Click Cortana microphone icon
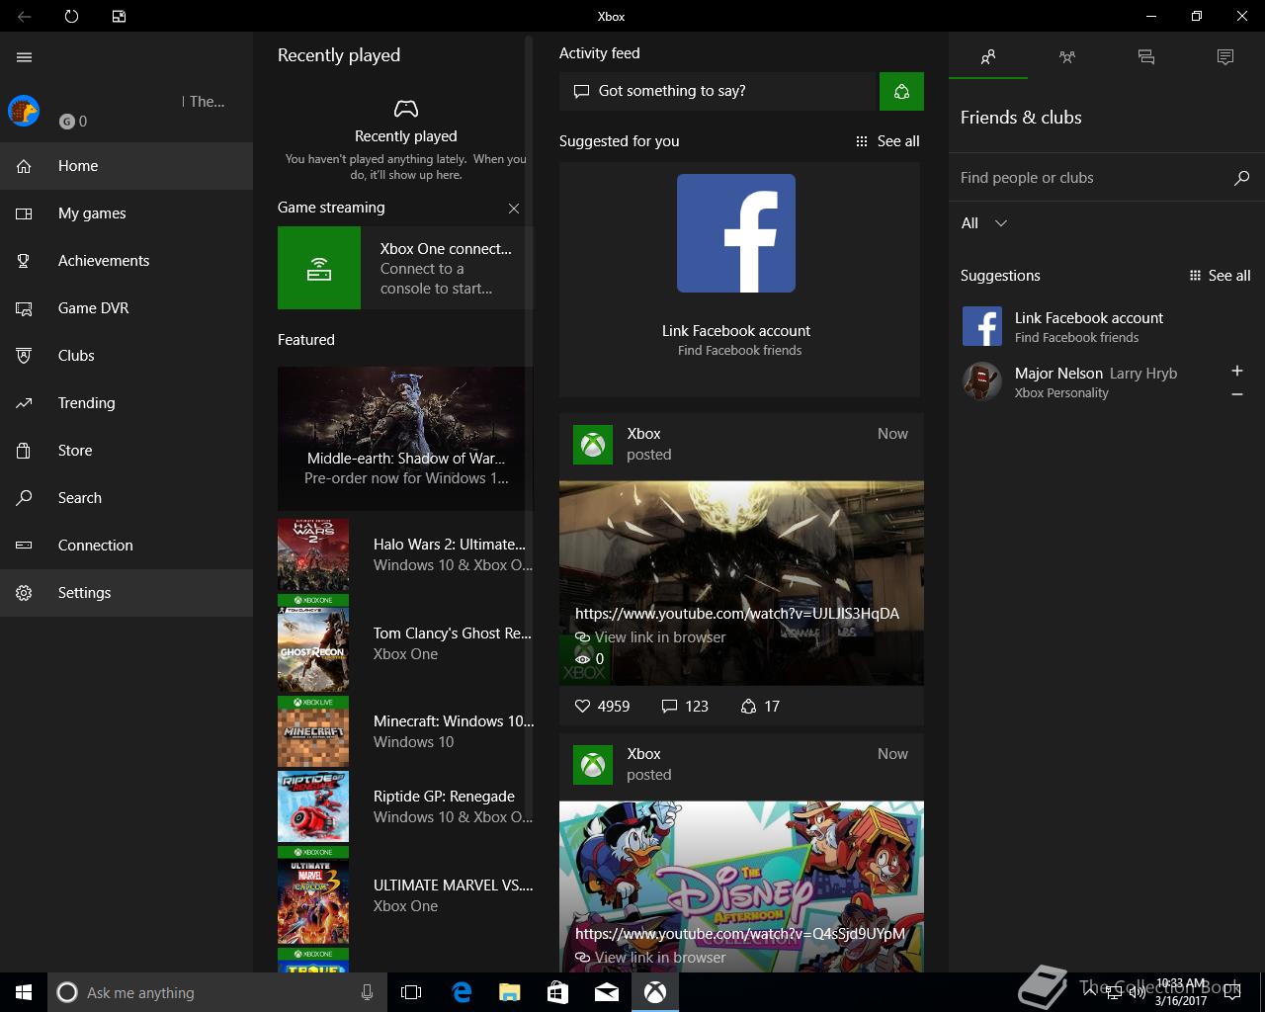This screenshot has height=1012, width=1265. tap(367, 992)
